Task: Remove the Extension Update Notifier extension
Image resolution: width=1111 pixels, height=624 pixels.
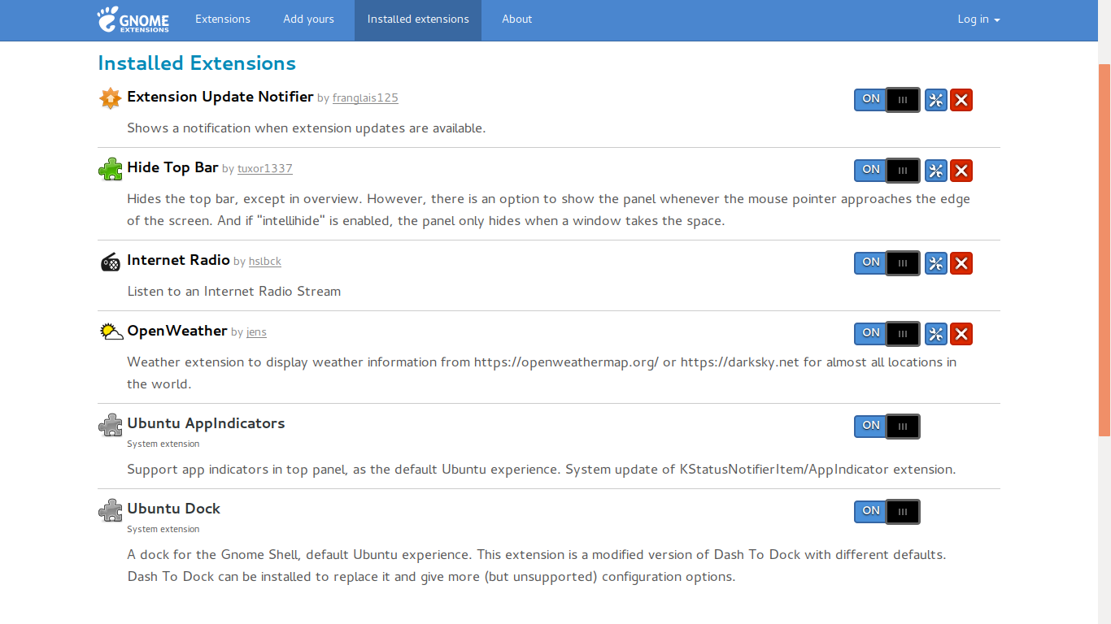Action: (961, 100)
